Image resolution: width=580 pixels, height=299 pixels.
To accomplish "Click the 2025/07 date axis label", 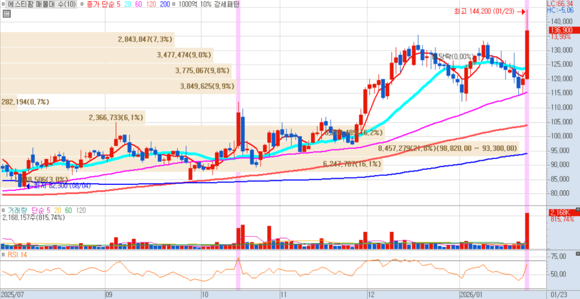I will [x=12, y=295].
